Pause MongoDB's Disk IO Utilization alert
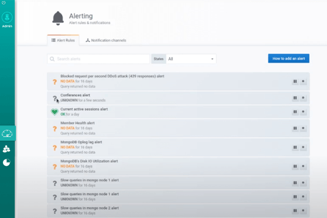The image size is (327, 218). 295,166
